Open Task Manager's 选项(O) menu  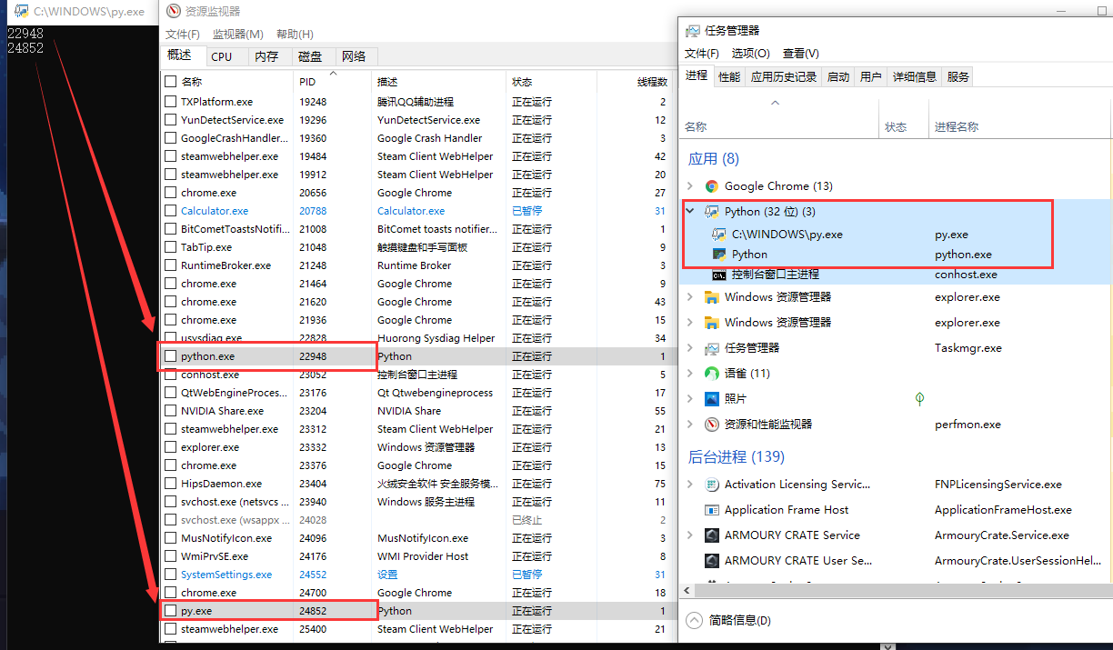[751, 54]
